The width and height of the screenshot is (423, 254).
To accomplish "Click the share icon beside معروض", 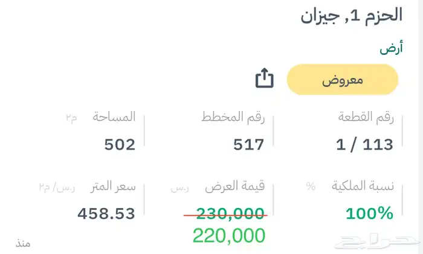I will [265, 79].
